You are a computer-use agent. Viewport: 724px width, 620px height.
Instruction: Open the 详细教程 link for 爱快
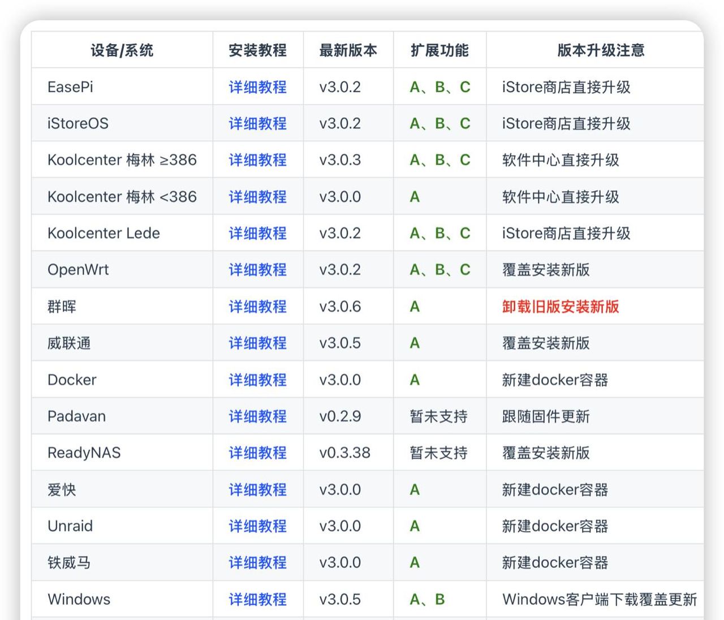point(257,489)
